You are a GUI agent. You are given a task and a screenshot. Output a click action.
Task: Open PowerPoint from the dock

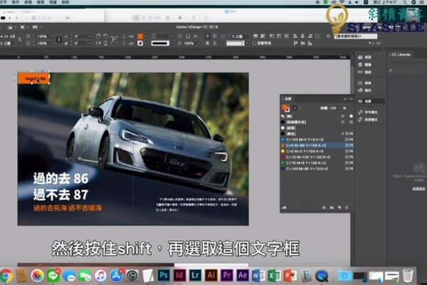[290, 276]
